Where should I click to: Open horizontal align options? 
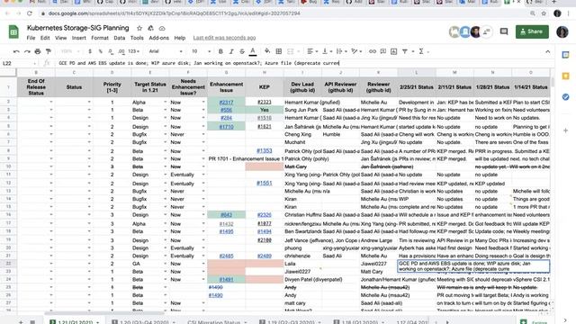point(312,51)
